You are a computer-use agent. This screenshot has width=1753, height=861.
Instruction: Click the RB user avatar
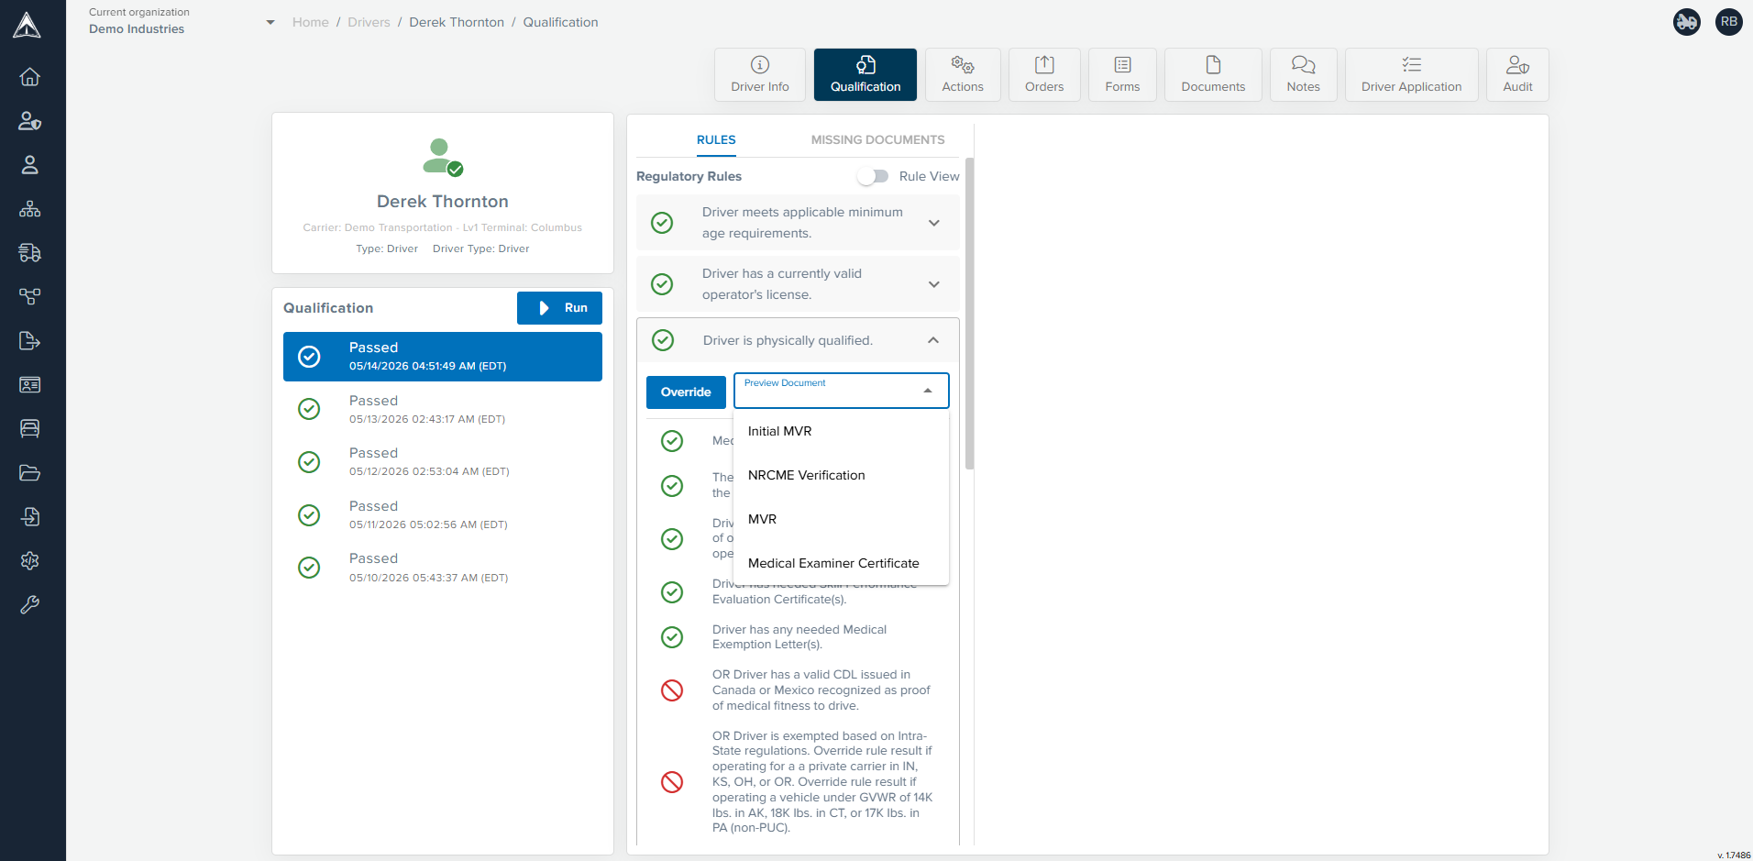[1729, 21]
